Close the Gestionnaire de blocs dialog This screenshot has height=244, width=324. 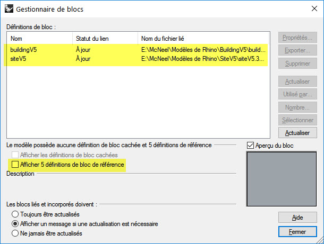point(314,8)
